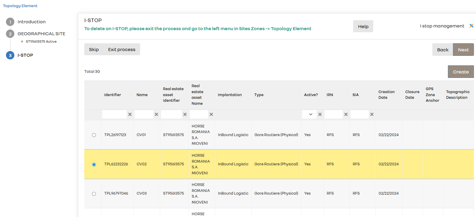476x217 pixels.
Task: Type in the Identifier filter field
Action: click(114, 114)
